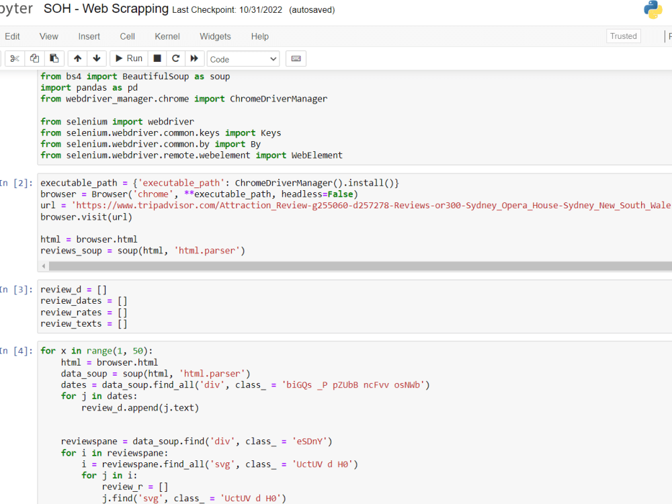Restart the kernel via circular arrow icon

[x=175, y=58]
